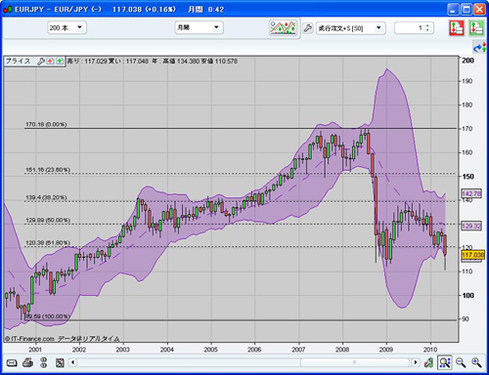The image size is (489, 375).
Task: Click the 142.78 upper band price tag
Action: [x=471, y=193]
